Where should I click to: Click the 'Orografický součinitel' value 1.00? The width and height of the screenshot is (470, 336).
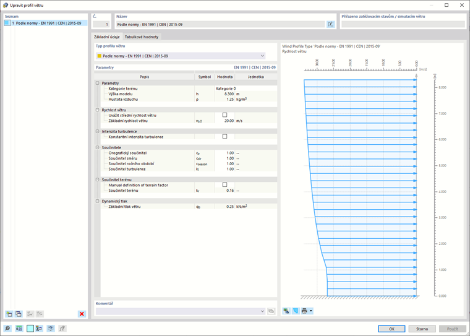(224, 153)
